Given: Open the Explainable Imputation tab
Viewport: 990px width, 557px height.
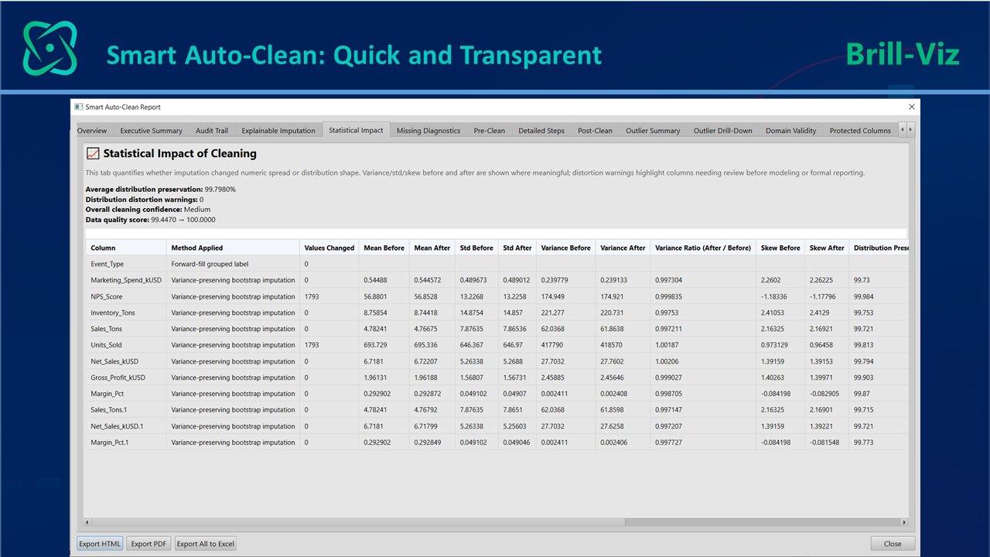Looking at the screenshot, I should click(278, 131).
